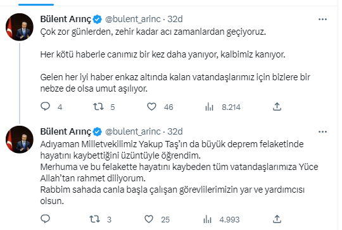Viewport: 342px width, 230px height.
Task: Like the first tweet with 46 likes
Action: pos(151,107)
